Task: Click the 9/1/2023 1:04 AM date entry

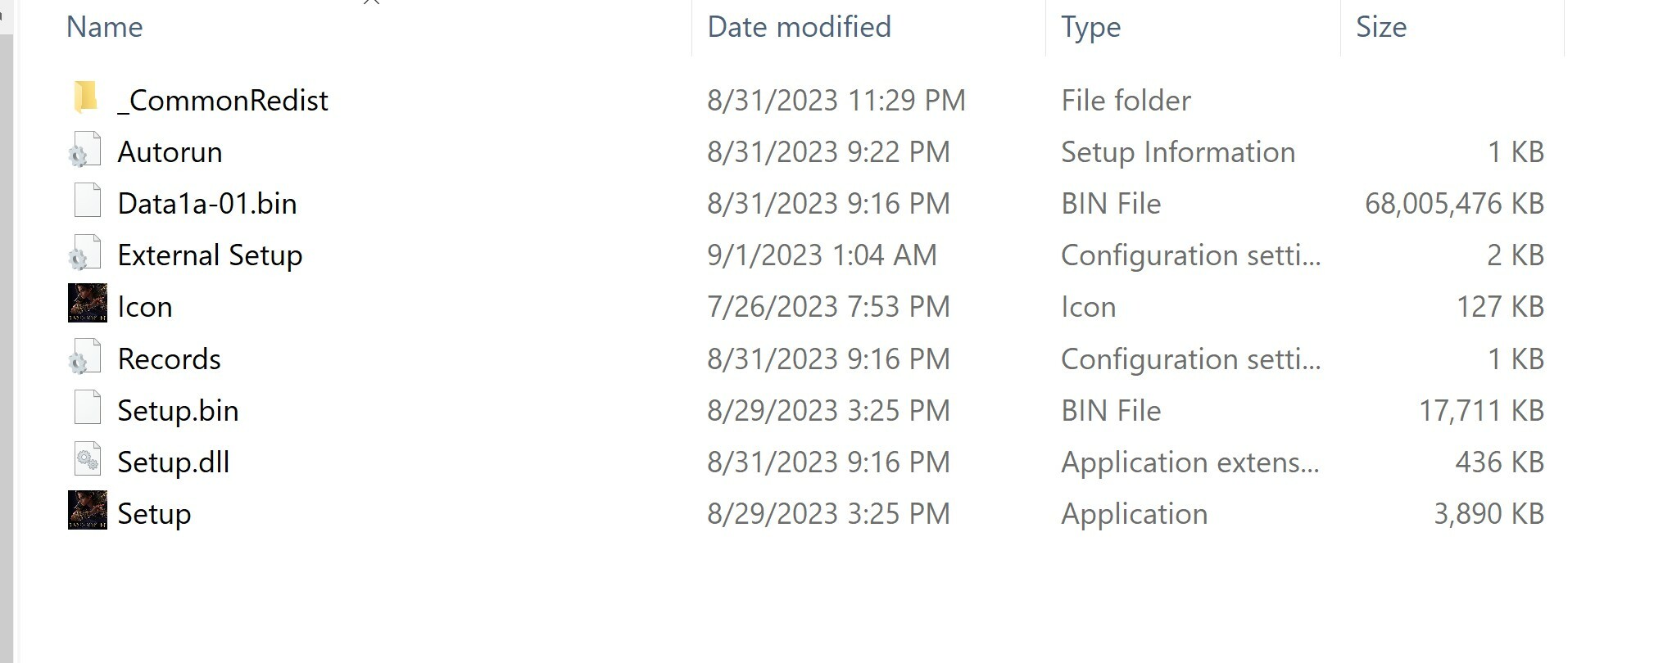Action: pos(822,255)
